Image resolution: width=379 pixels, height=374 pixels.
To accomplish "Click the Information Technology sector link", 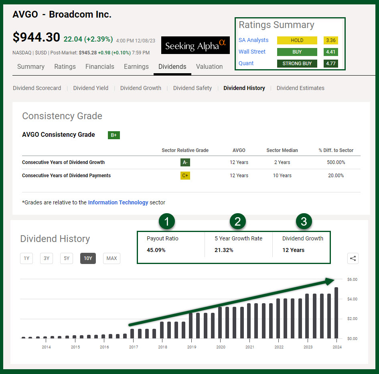I will tap(118, 202).
